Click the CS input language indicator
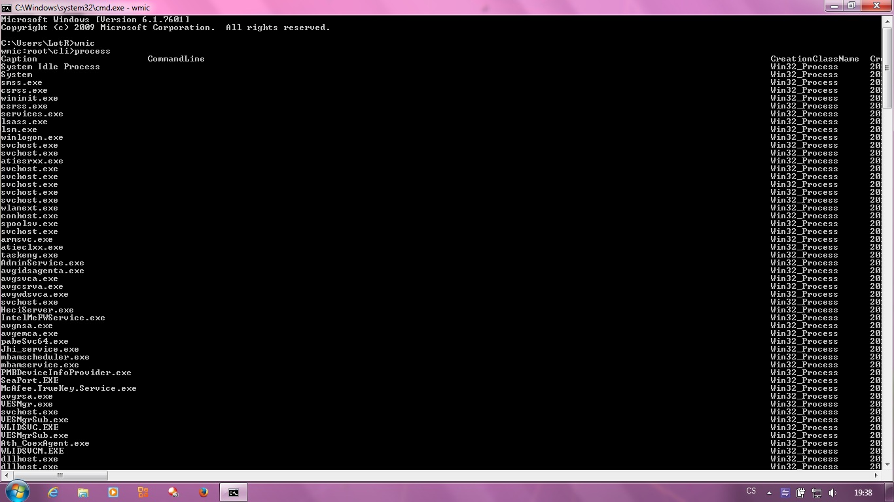This screenshot has width=894, height=502. 751,491
